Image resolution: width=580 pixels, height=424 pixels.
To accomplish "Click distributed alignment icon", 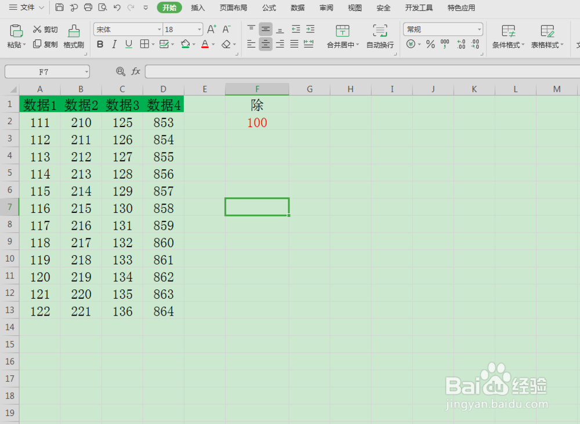I will pos(309,45).
